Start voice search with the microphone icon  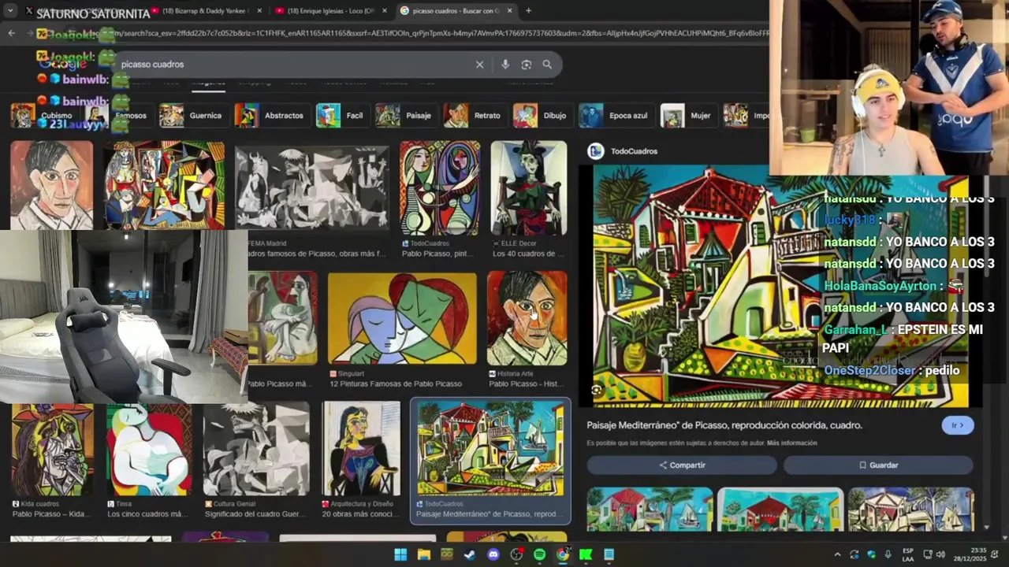click(x=505, y=65)
